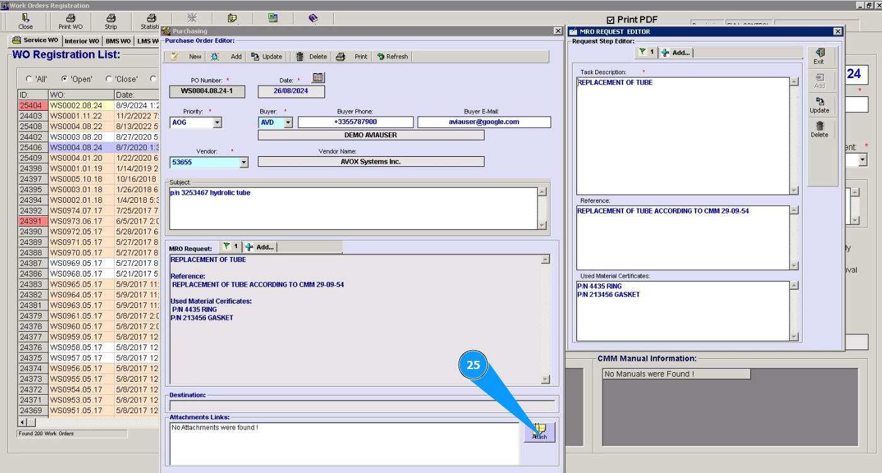
Task: Click the WO: column header
Action: [81, 94]
